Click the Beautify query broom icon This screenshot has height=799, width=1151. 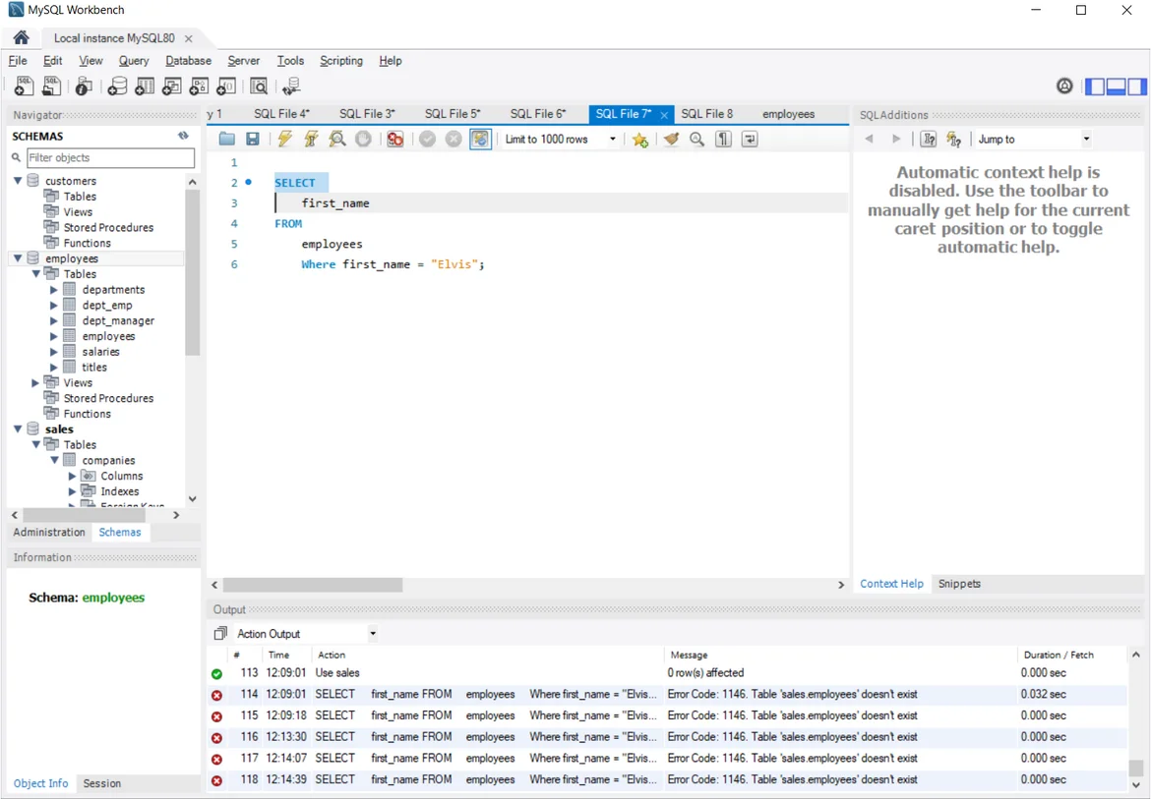click(x=671, y=140)
